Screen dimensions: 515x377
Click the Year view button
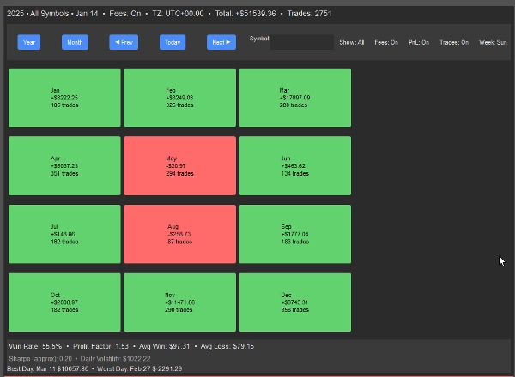[29, 42]
